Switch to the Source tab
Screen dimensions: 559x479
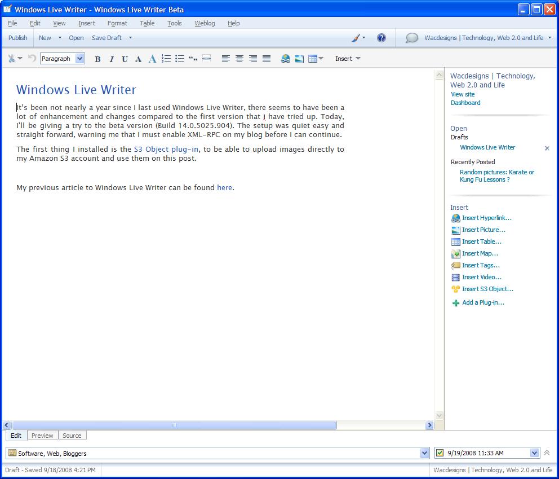72,436
